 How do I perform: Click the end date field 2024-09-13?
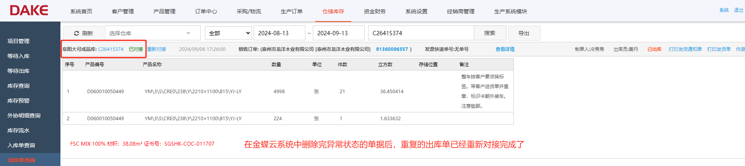click(338, 33)
